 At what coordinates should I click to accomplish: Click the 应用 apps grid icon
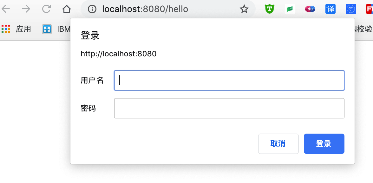pos(6,29)
